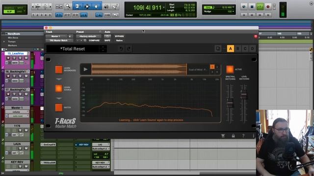Viewport: 314px width, 176px height.
Task: Stop playback with the Stop button
Action: tap(252, 6)
